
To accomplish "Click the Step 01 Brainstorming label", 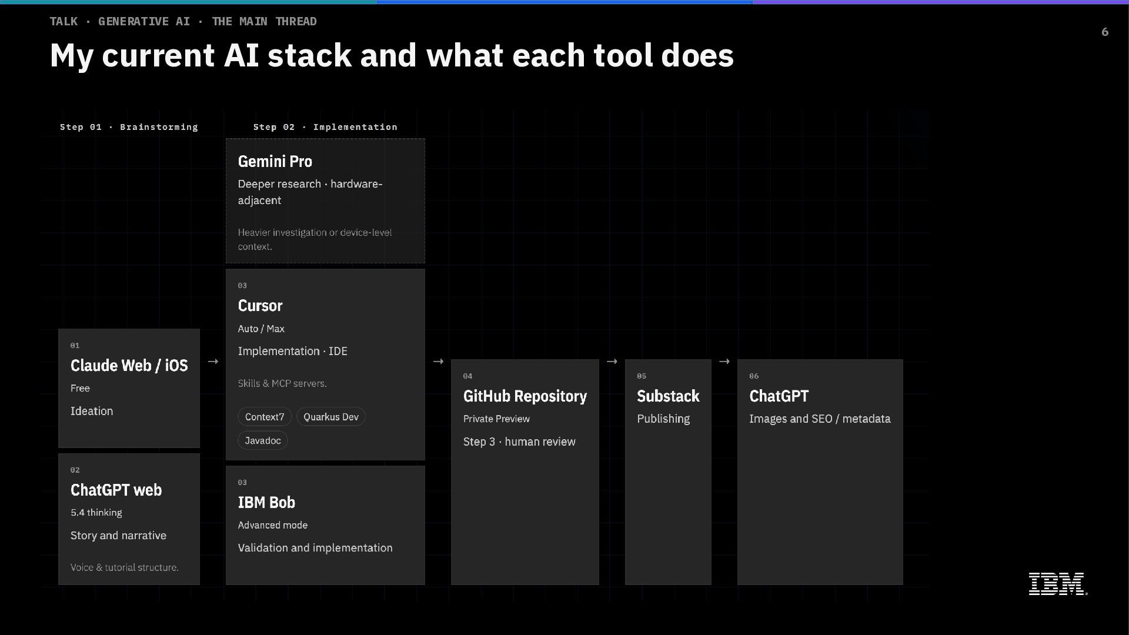I will click(x=129, y=127).
